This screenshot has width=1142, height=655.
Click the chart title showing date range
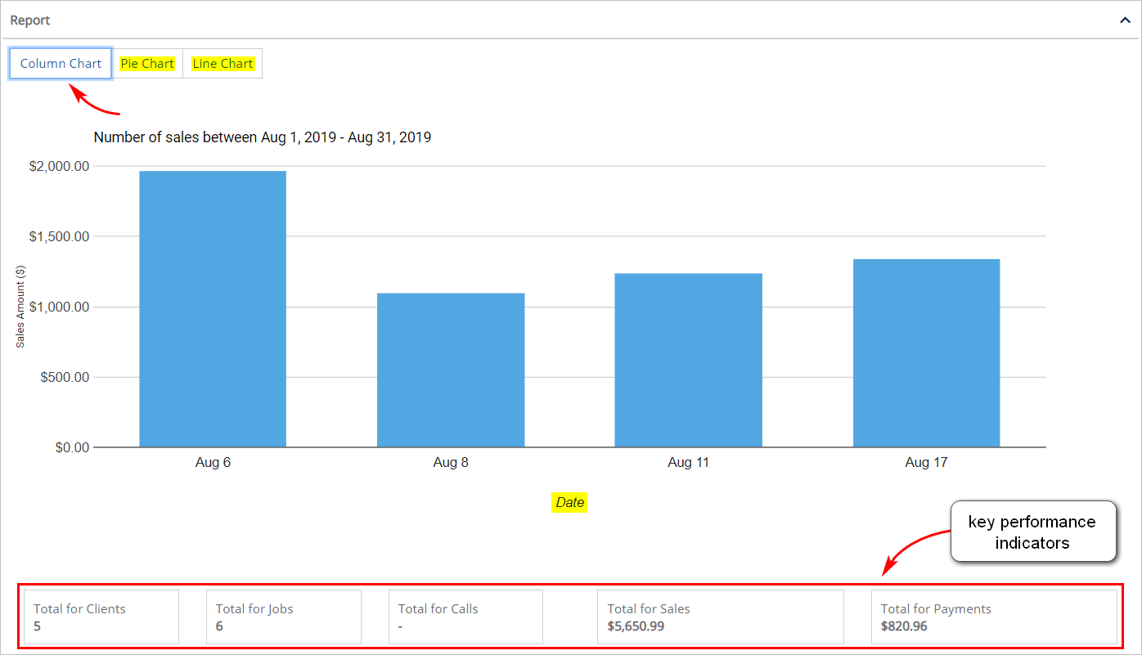coord(262,137)
